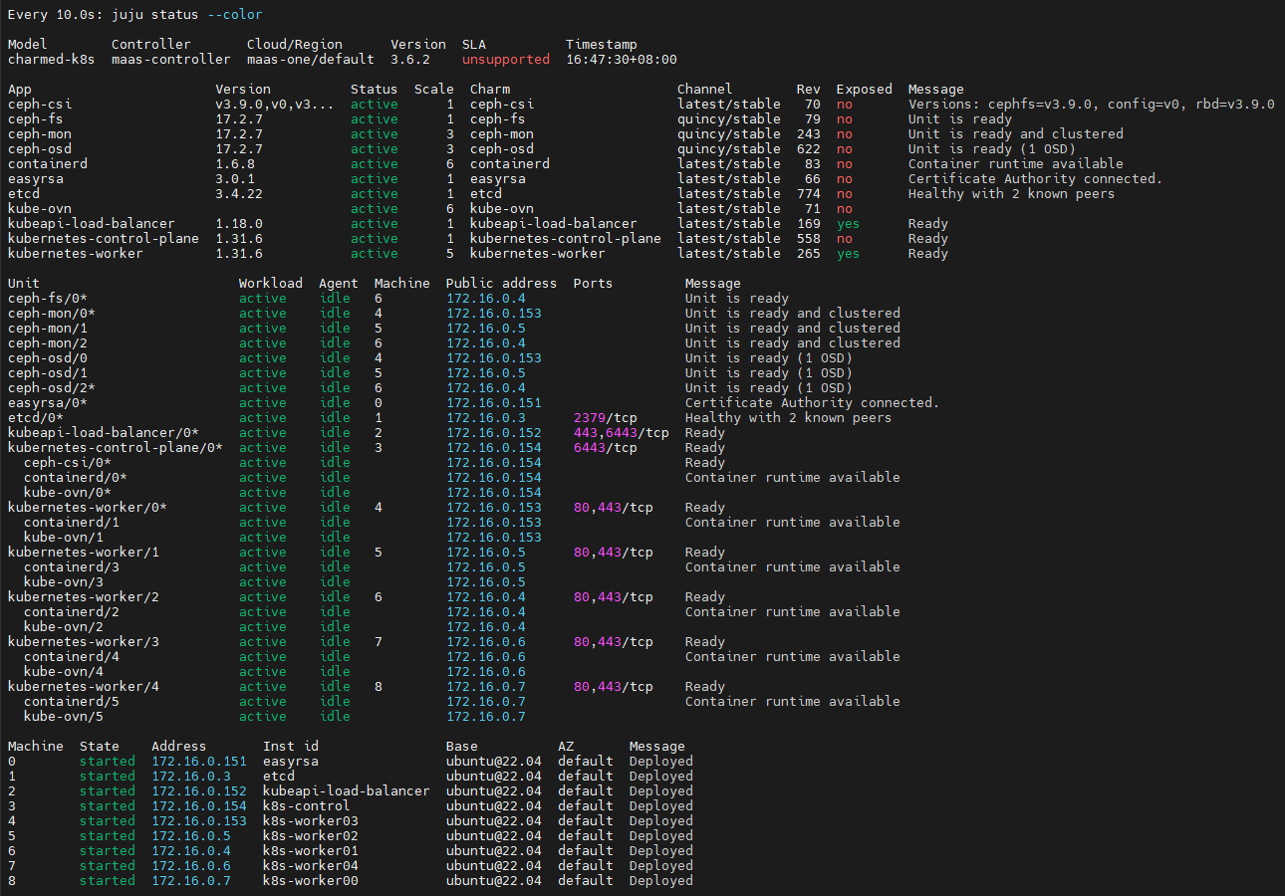The height and width of the screenshot is (896, 1285).
Task: Click subordinate unit 'kube-ovn/5'
Action: (64, 717)
